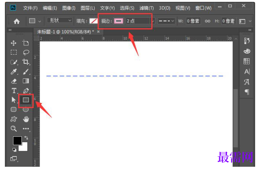The image size is (260, 169).
Task: Select the Lasso tool
Action: pos(26,52)
